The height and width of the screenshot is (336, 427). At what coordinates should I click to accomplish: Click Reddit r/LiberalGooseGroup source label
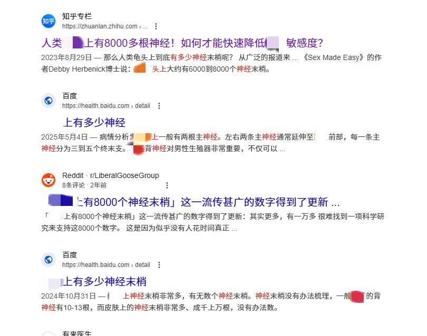pos(111,175)
